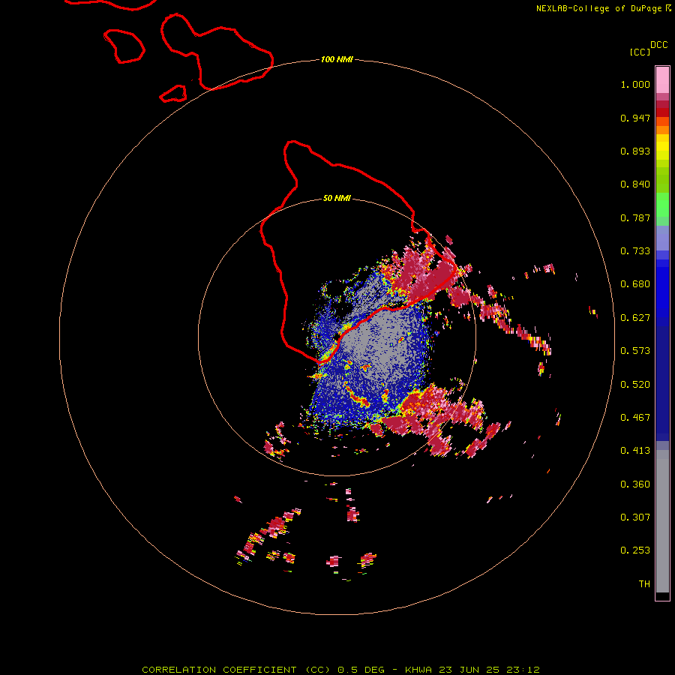
Task: Pick the gray color bar segment
Action: point(662,521)
